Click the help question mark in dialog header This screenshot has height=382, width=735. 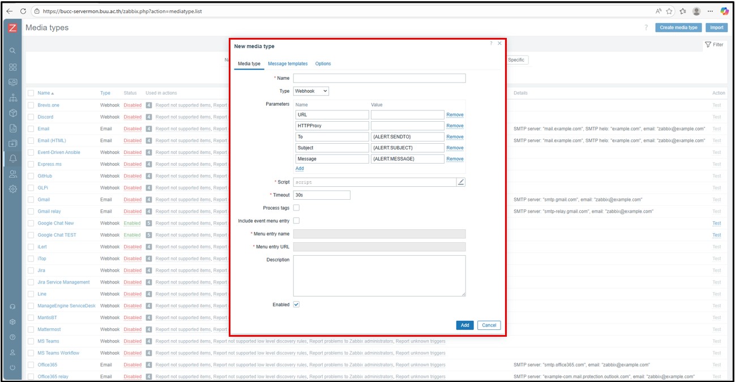point(491,43)
